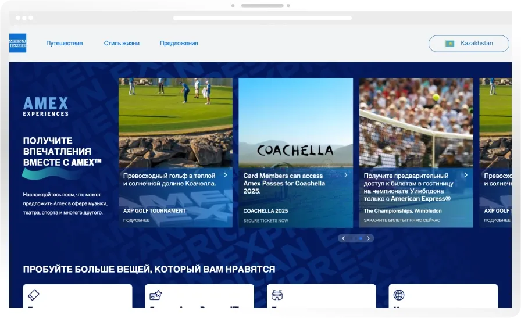Click Получите предварительный доступ text

tap(408, 187)
